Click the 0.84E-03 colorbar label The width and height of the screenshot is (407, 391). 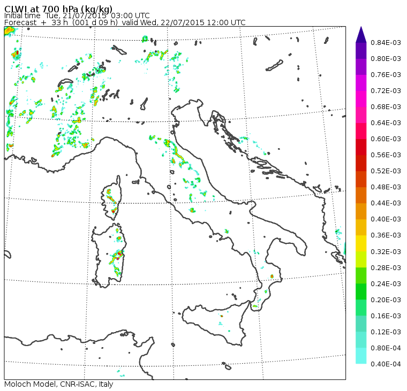[x=386, y=42]
